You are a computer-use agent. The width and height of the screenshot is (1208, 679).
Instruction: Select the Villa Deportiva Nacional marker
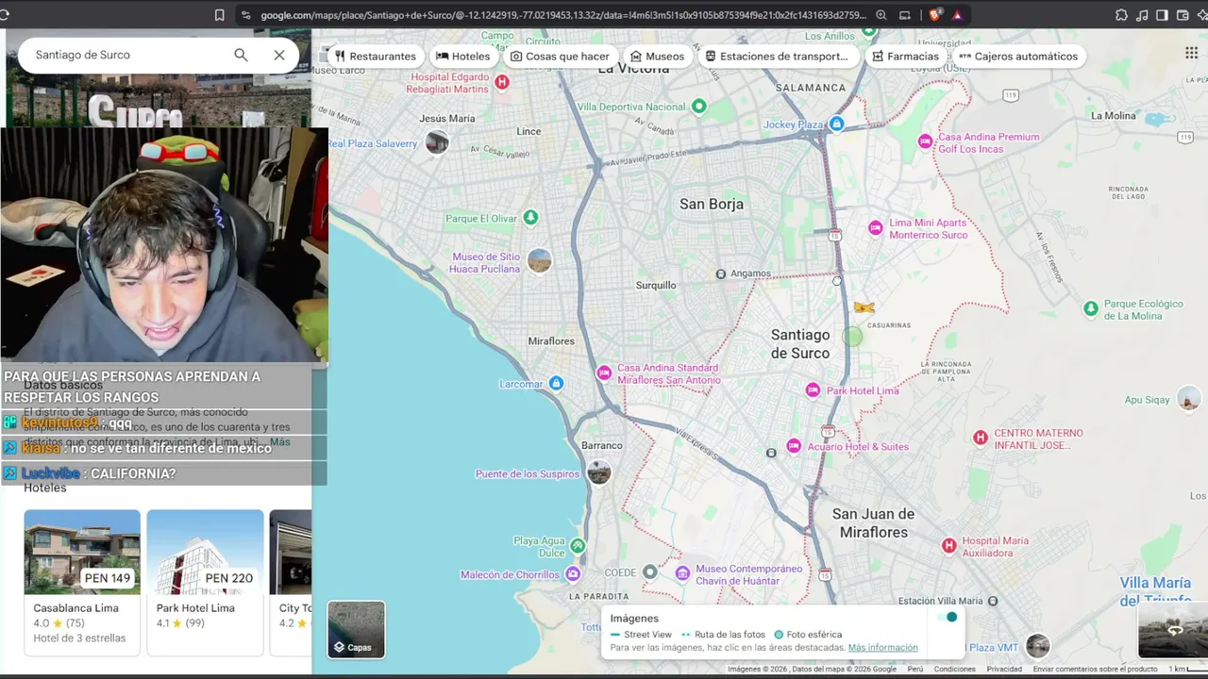699,107
